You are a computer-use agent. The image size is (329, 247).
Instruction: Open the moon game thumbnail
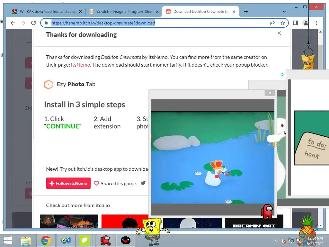192,223
